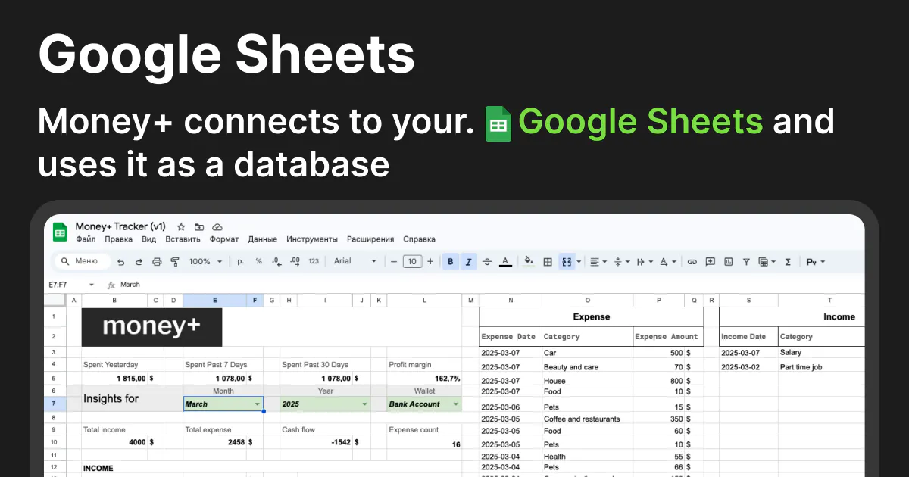The width and height of the screenshot is (909, 477).
Task: Star the Money+ Tracker document
Action: pyautogui.click(x=181, y=226)
